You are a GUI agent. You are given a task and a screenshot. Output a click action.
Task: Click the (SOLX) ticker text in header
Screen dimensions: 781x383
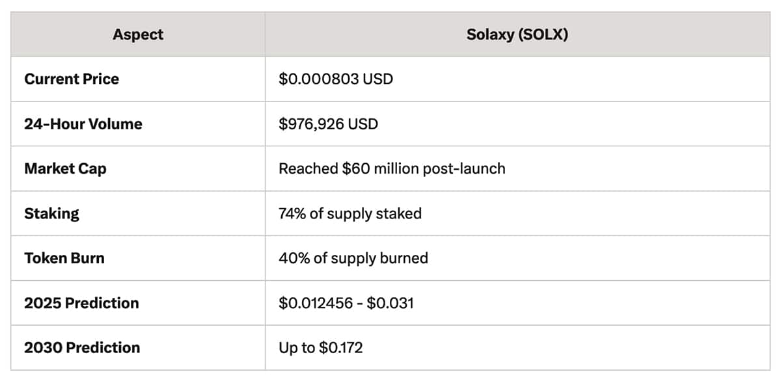click(542, 34)
